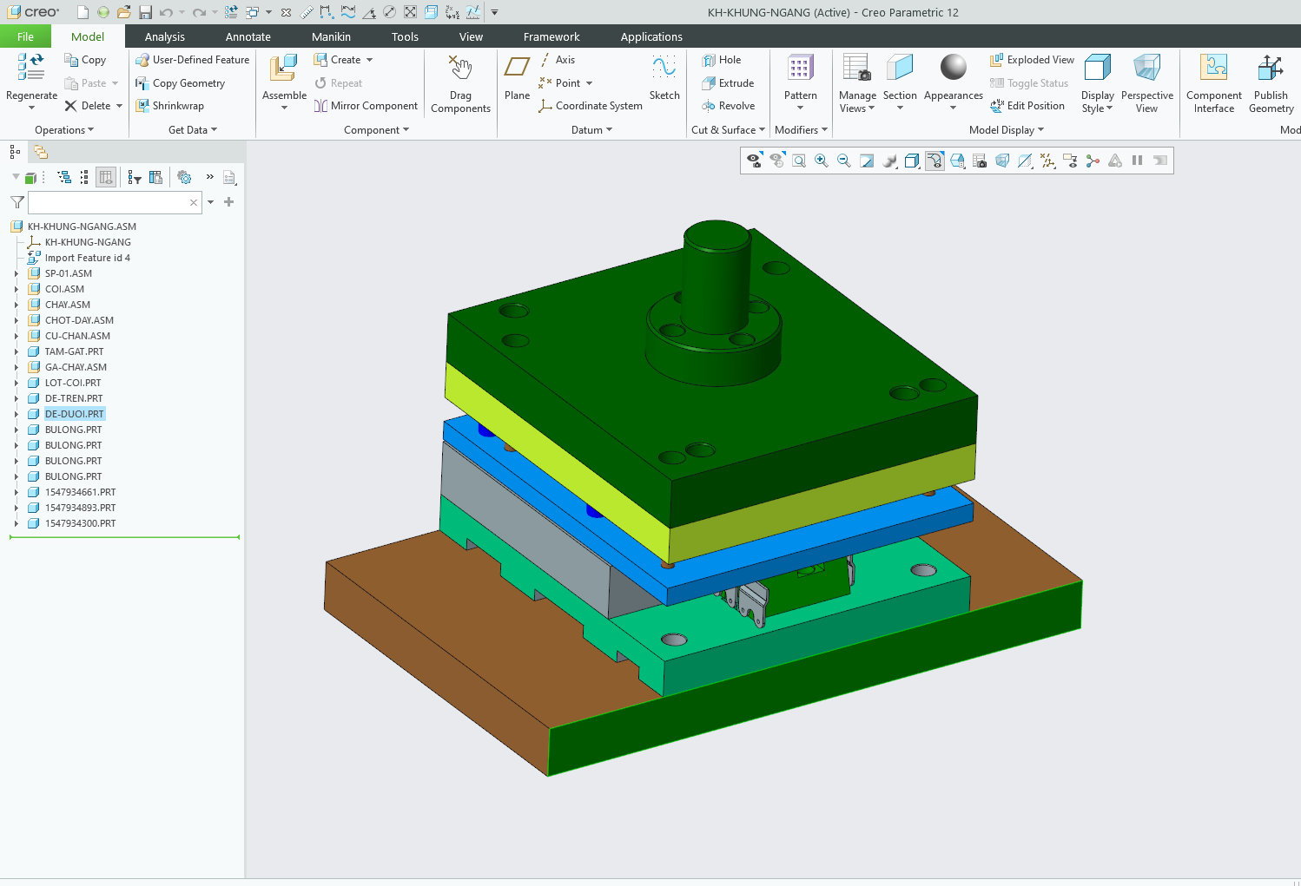Click the Copy Geometry button
This screenshot has height=886, width=1301.
click(x=181, y=83)
